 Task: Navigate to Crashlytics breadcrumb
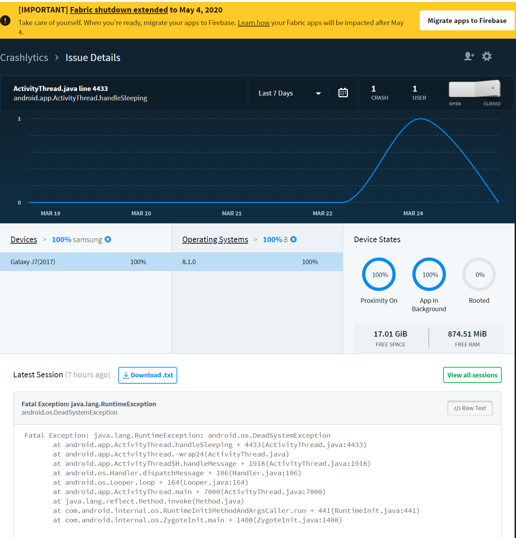[x=24, y=58]
